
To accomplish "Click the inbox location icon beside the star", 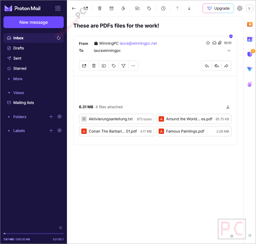I will click(x=214, y=43).
